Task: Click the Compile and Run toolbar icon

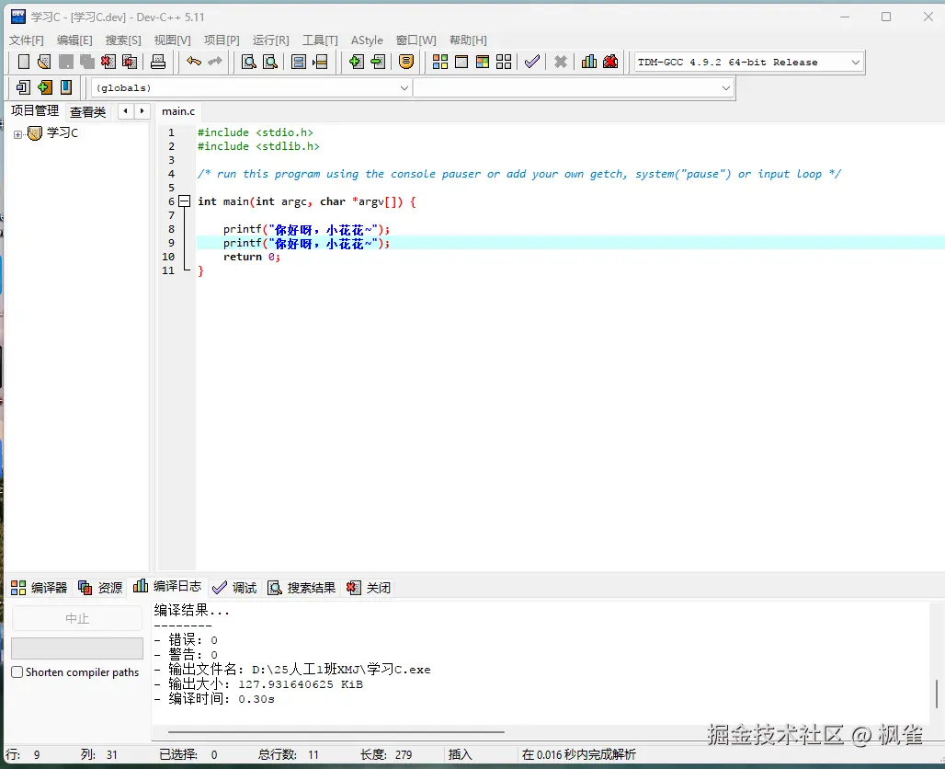Action: [483, 62]
